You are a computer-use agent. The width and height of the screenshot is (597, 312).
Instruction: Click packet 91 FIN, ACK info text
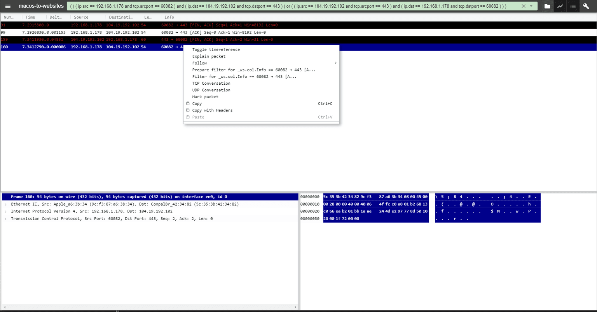point(219,25)
